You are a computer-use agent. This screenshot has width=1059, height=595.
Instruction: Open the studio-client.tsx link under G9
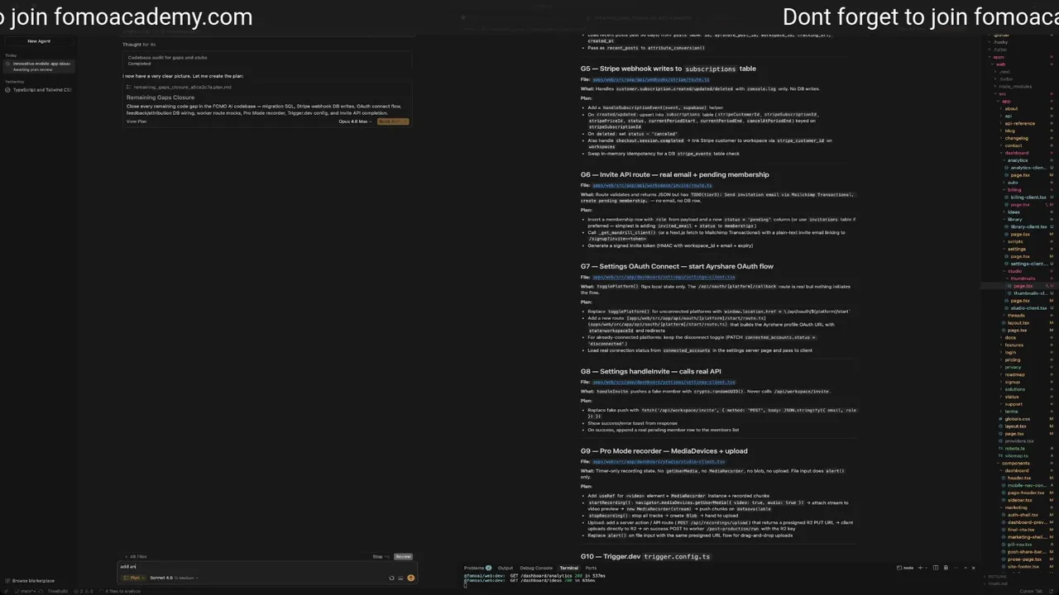659,462
